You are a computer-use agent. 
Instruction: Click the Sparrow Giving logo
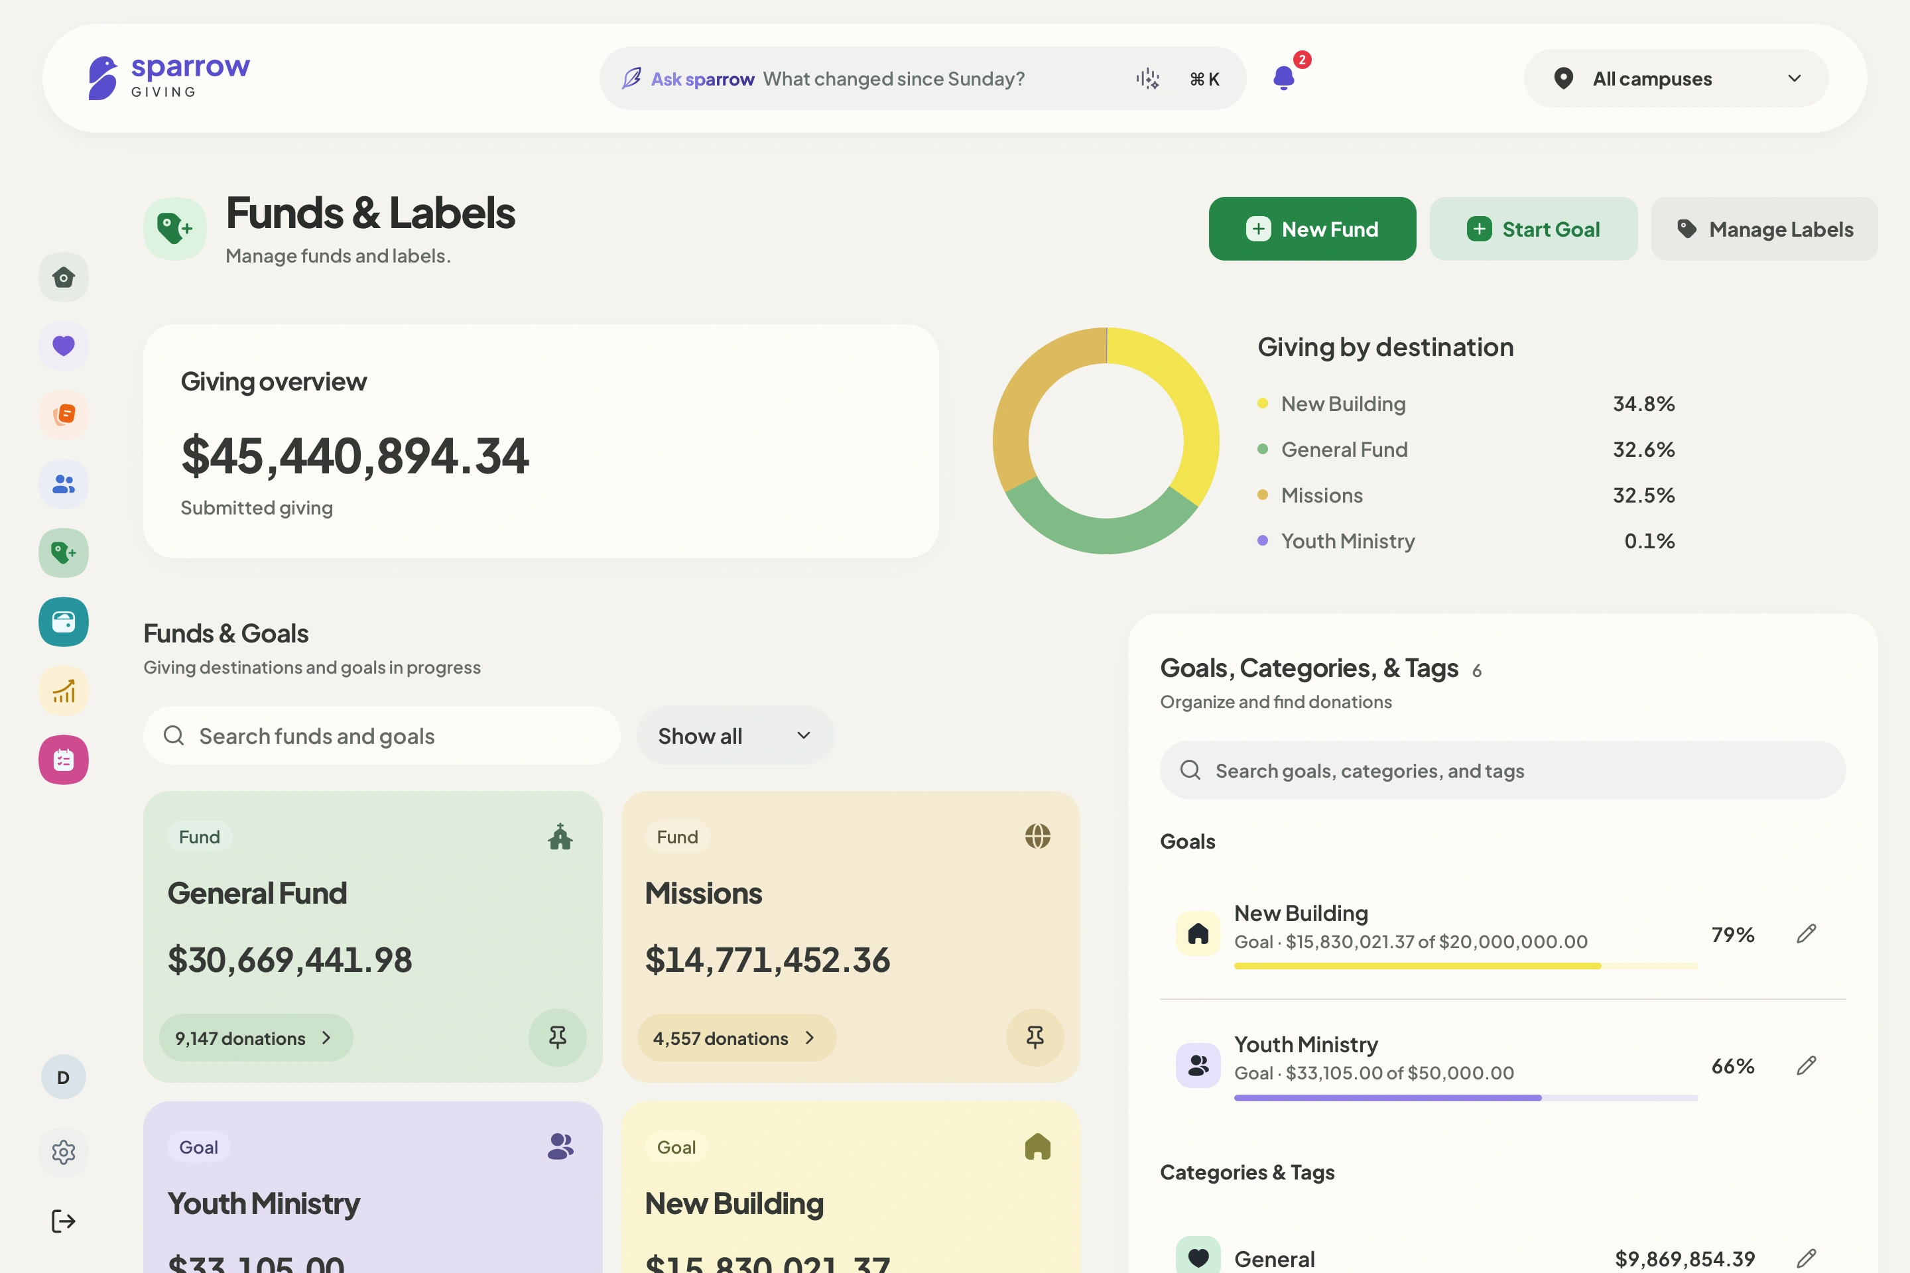(169, 78)
